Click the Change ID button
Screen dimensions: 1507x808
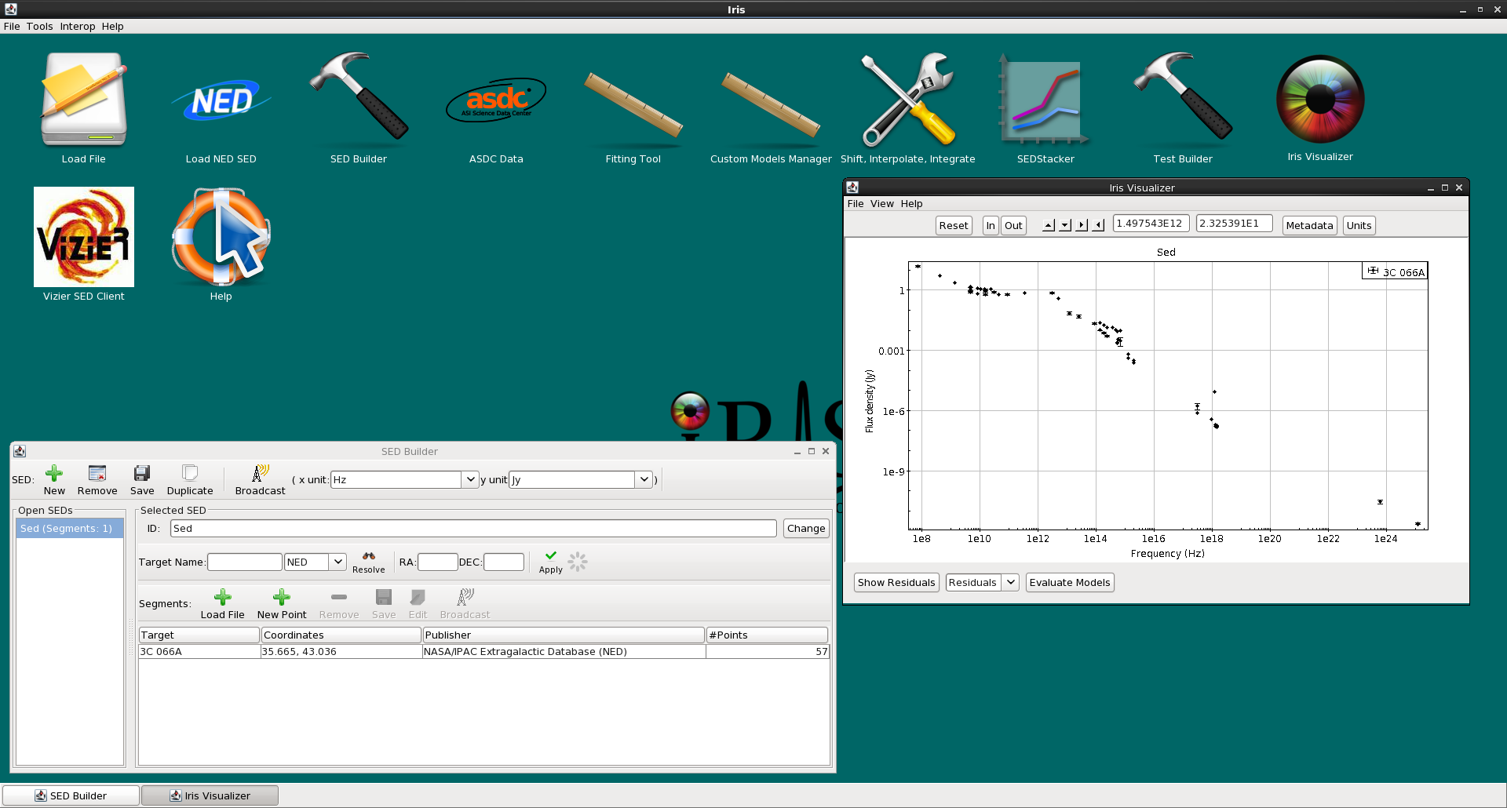806,528
